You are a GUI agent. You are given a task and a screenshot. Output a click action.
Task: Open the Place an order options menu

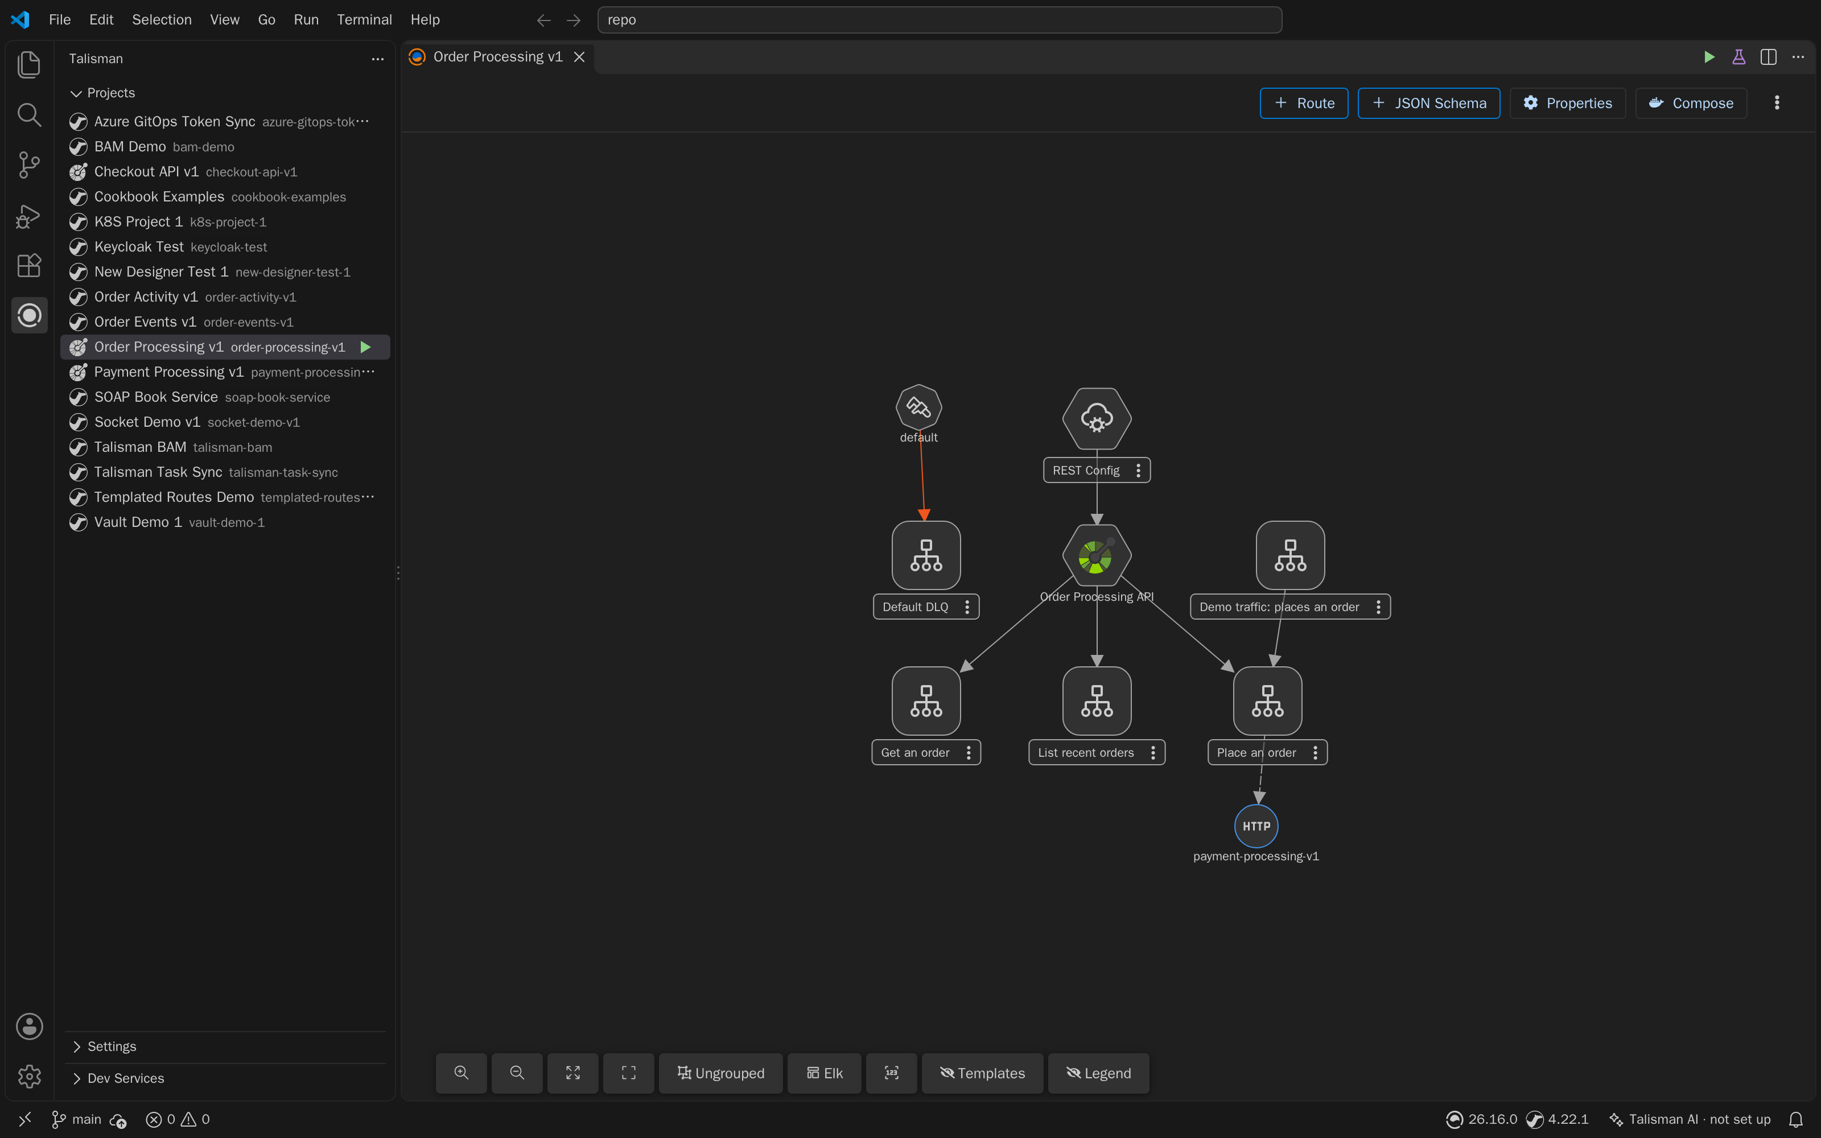1315,753
